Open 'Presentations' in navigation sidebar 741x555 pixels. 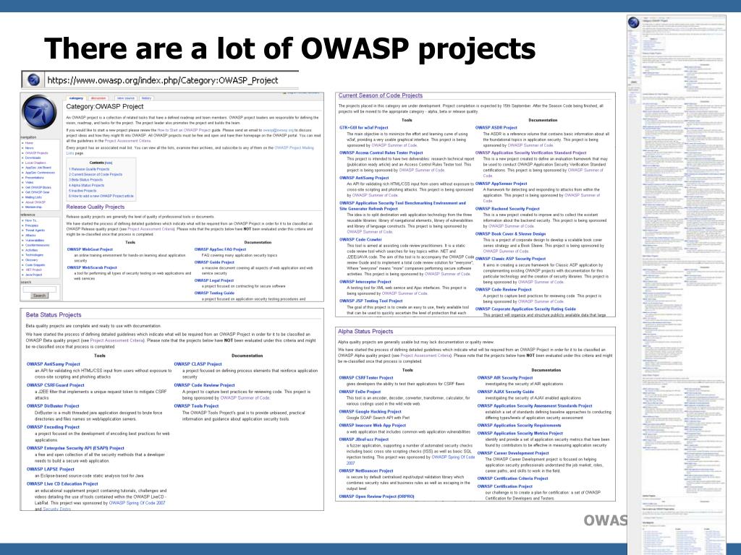(x=35, y=178)
